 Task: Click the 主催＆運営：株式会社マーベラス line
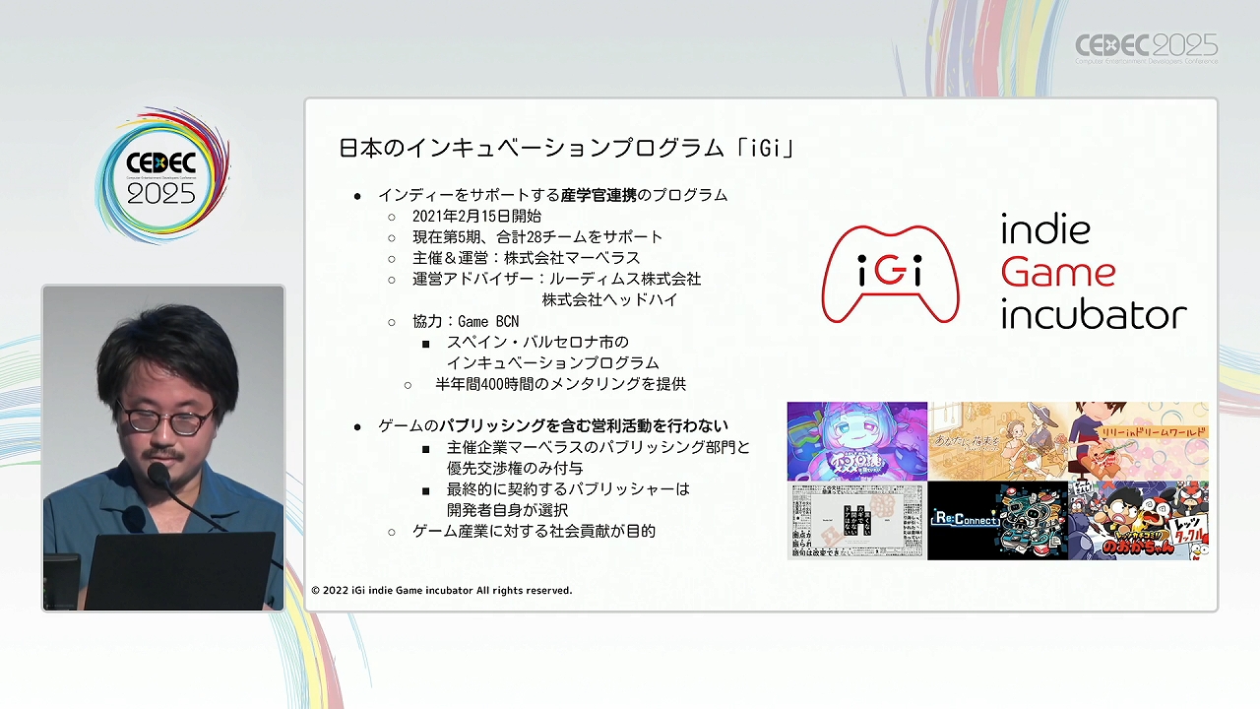526,258
